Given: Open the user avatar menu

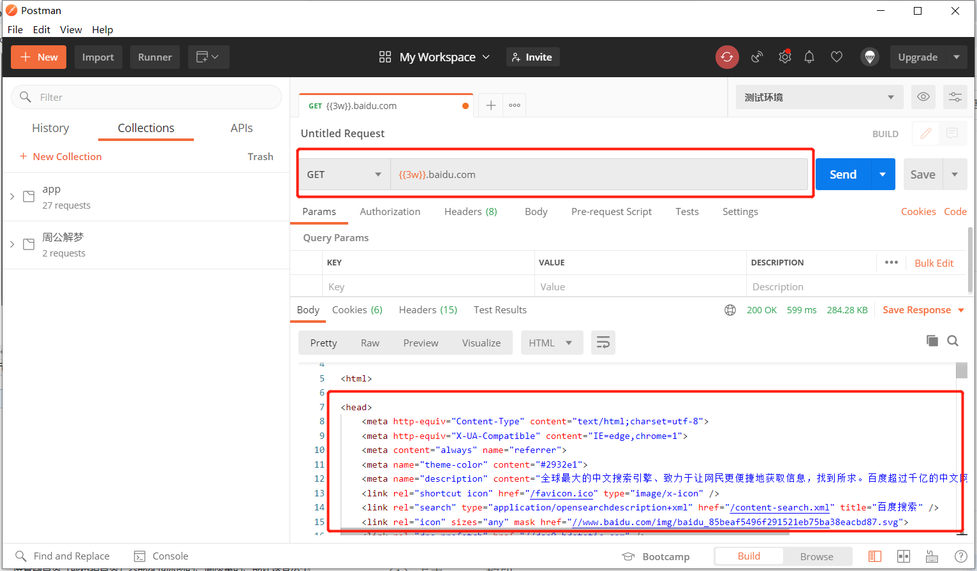Looking at the screenshot, I should tap(870, 57).
